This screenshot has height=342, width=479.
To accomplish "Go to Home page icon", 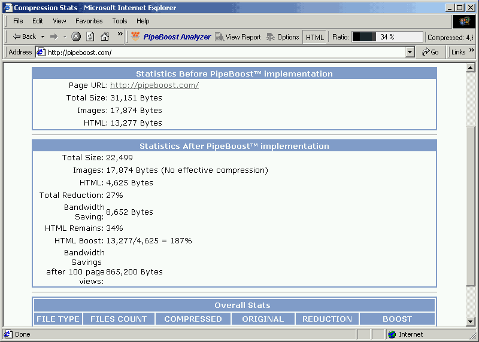I will 105,36.
